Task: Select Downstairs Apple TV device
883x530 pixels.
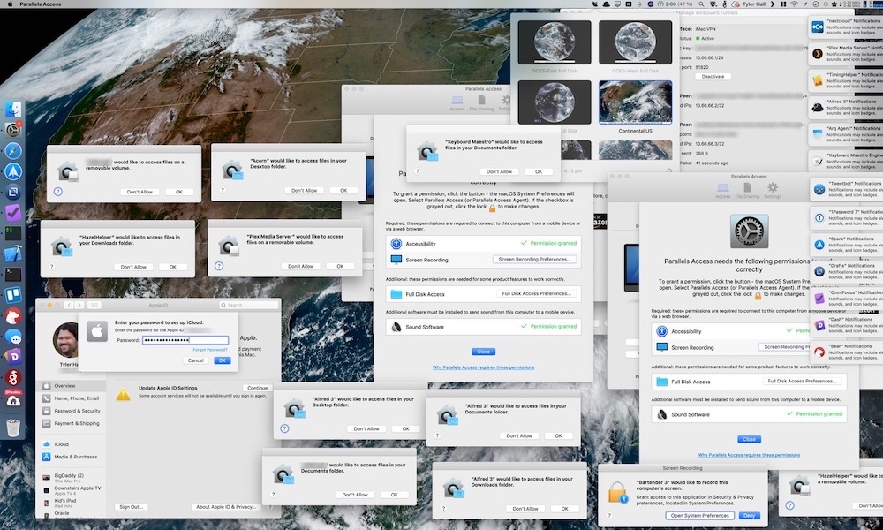Action: point(72,490)
